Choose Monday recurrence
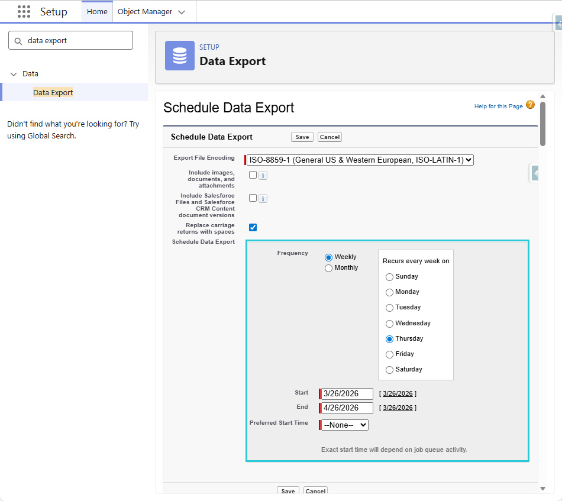The height and width of the screenshot is (501, 562). pyautogui.click(x=389, y=292)
